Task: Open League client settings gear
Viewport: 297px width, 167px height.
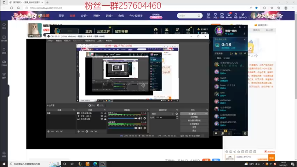Action: point(245,134)
